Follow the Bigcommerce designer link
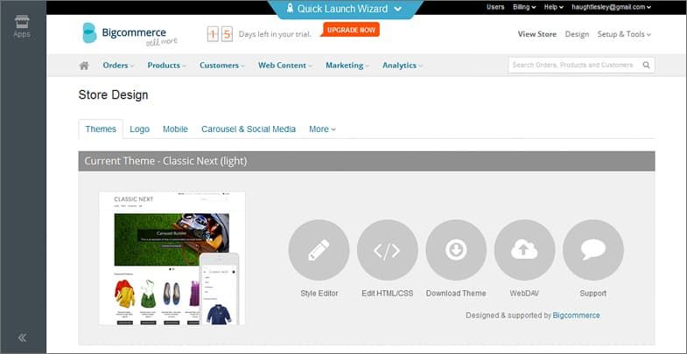 coord(576,315)
